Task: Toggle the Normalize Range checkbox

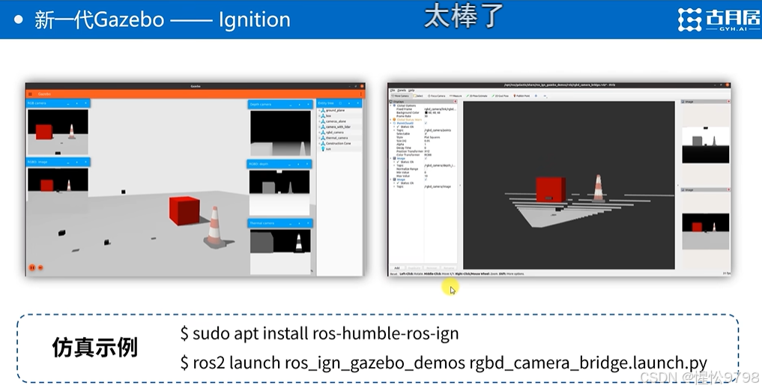Action: click(x=426, y=169)
